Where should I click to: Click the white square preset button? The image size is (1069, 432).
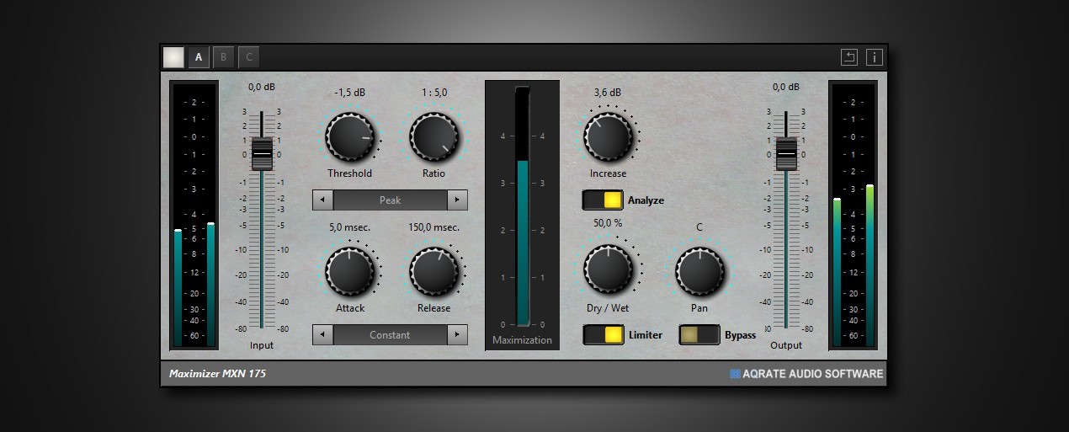pyautogui.click(x=173, y=57)
